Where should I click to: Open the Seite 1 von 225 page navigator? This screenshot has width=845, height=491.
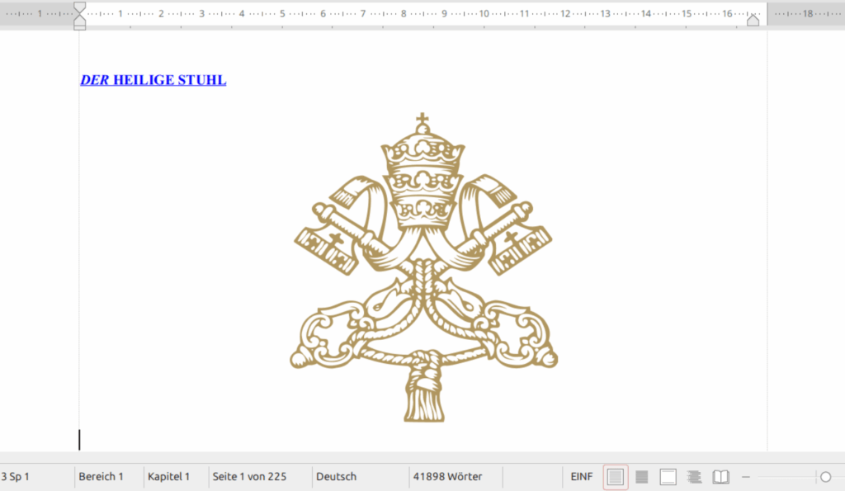pyautogui.click(x=249, y=476)
